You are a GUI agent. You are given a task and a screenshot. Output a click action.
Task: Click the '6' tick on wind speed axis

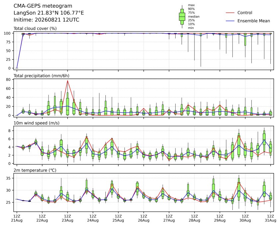click(10, 139)
